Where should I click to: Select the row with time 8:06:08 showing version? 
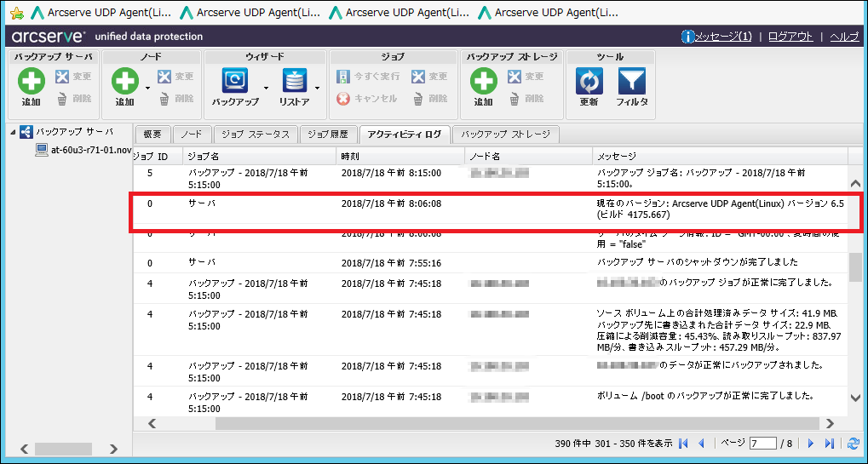click(490, 209)
